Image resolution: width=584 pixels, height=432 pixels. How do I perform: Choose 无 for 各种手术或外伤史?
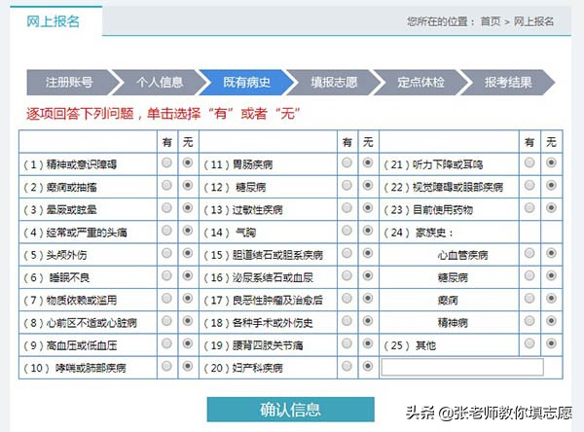(x=368, y=321)
